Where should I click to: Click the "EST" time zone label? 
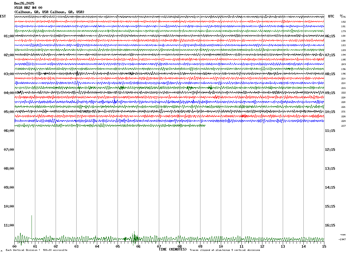coord(3,16)
